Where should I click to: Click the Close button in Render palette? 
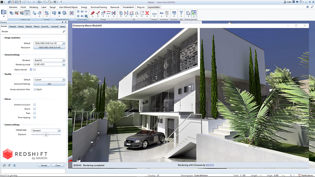[x=58, y=165]
